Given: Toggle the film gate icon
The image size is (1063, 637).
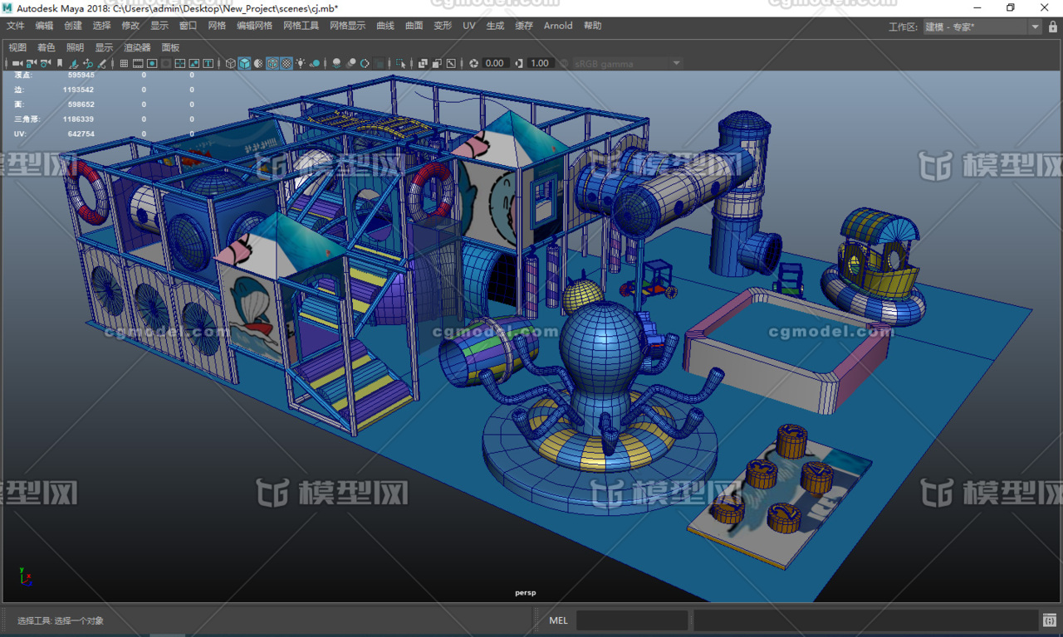Looking at the screenshot, I should click(x=138, y=63).
